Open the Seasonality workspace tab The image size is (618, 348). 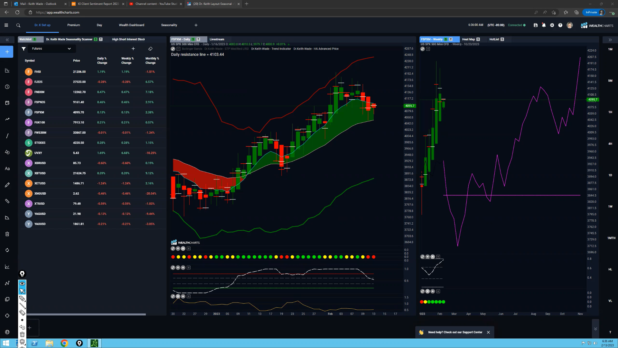coord(169,25)
